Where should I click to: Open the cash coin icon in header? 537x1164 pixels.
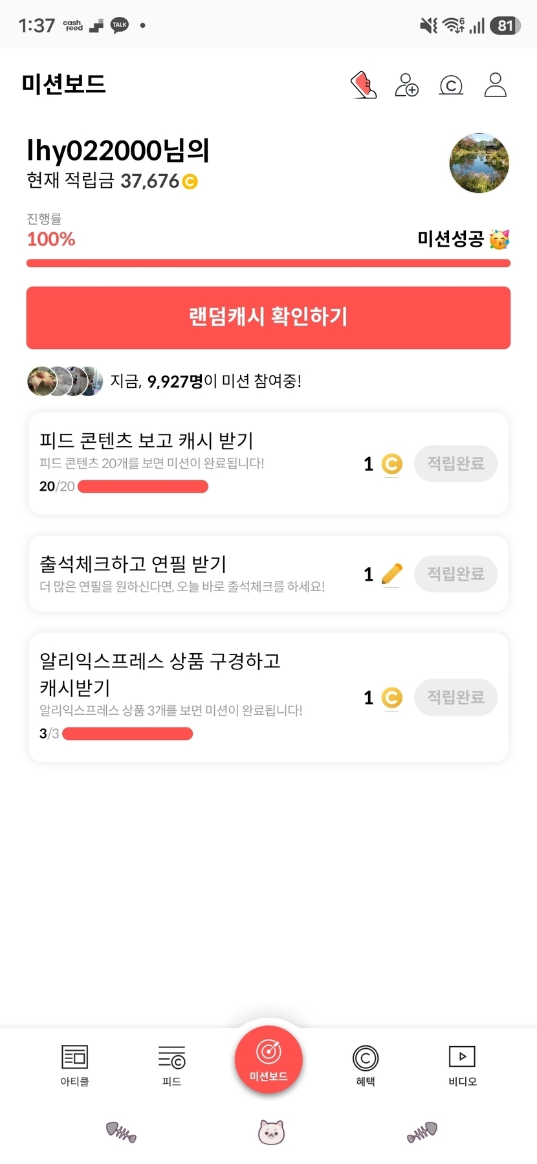451,85
